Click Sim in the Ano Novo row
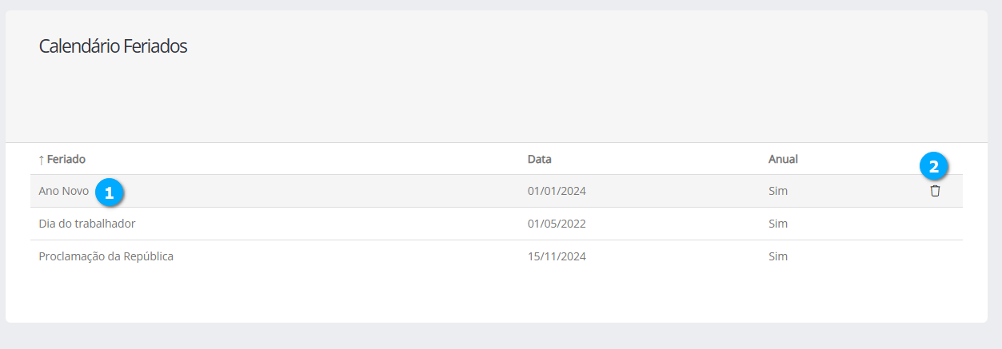Screen dimensions: 1002x349 tap(778, 191)
